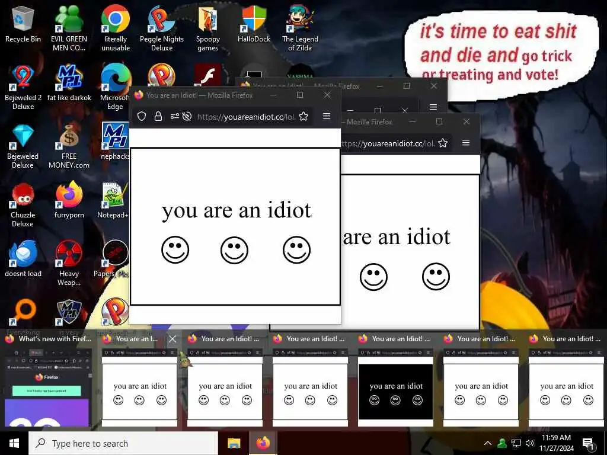Show hidden system tray icons
Viewport: 607px width, 455px height.
point(488,443)
